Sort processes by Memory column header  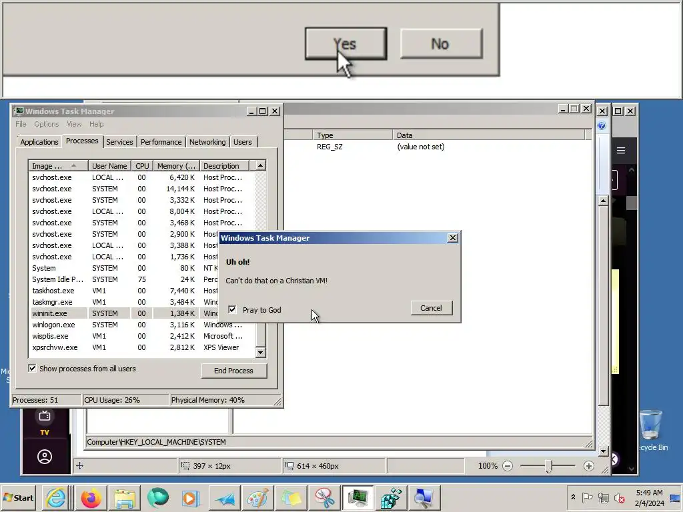pos(176,166)
